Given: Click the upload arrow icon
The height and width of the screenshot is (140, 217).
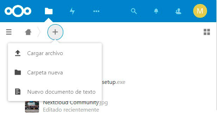Looking at the screenshot, I should pyautogui.click(x=18, y=53).
